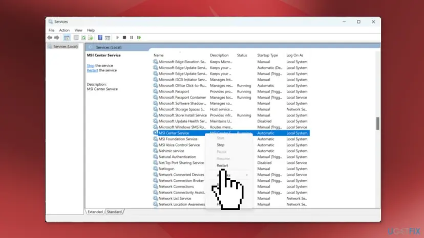Click the gear icon of MSI Center Service
Screen dimensions: 424x238
[155, 133]
